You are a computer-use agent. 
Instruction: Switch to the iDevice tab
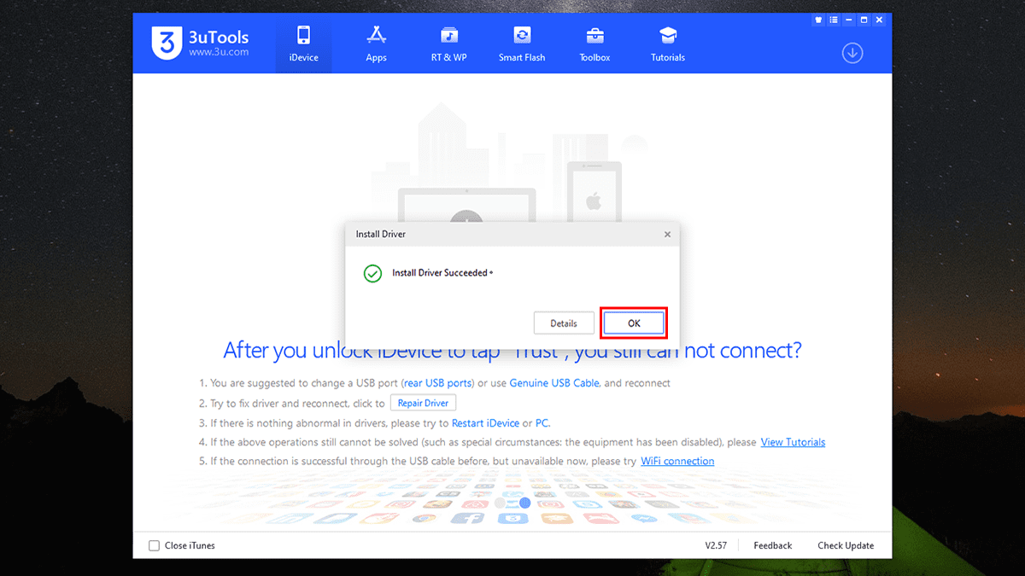pyautogui.click(x=303, y=43)
